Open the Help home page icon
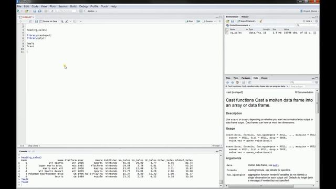Viewport: 336px width, 189px height. tap(237, 82)
